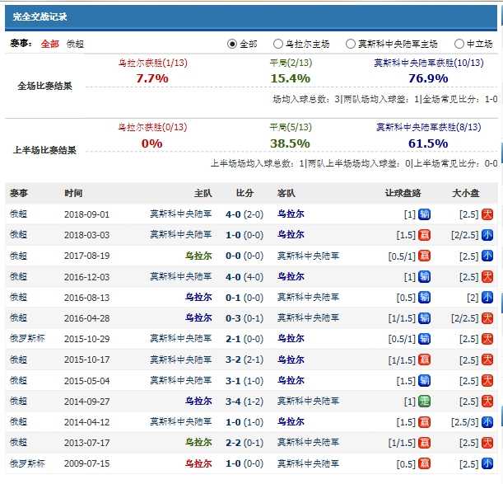Click the 赢 handicap icon in 2014-04-12 row
The width and height of the screenshot is (503, 484).
[424, 422]
